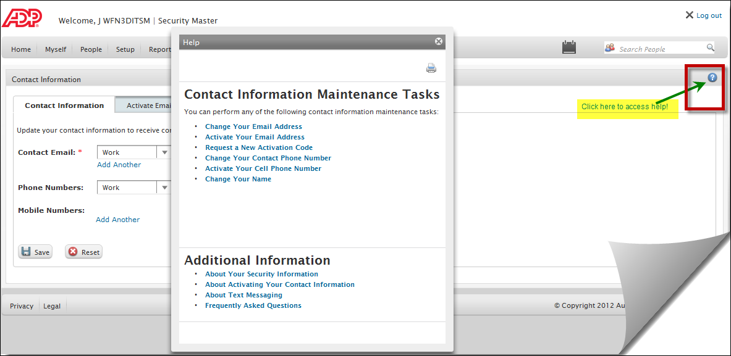The image size is (731, 356).
Task: Click the highlighted help question mark icon
Action: pos(712,78)
